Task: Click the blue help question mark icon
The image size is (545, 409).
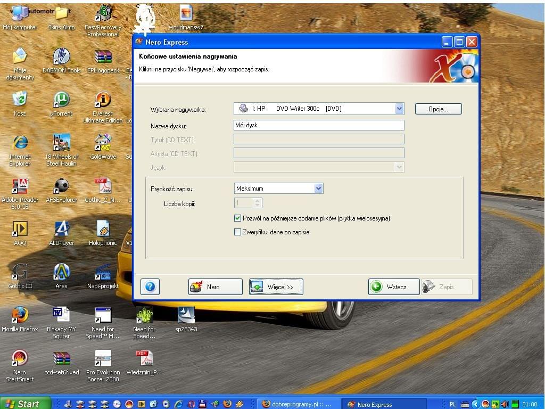Action: 150,287
